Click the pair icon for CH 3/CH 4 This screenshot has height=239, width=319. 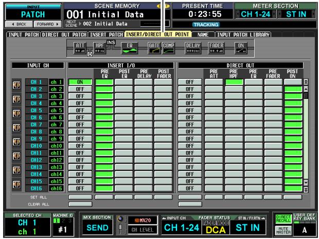pos(16,99)
